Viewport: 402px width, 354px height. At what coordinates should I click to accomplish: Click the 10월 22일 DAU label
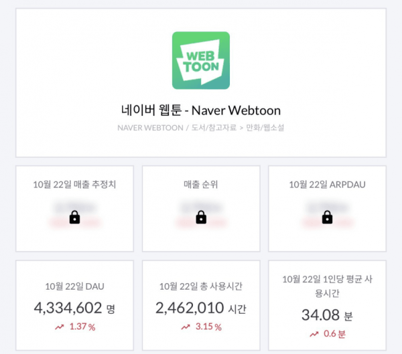pyautogui.click(x=74, y=286)
